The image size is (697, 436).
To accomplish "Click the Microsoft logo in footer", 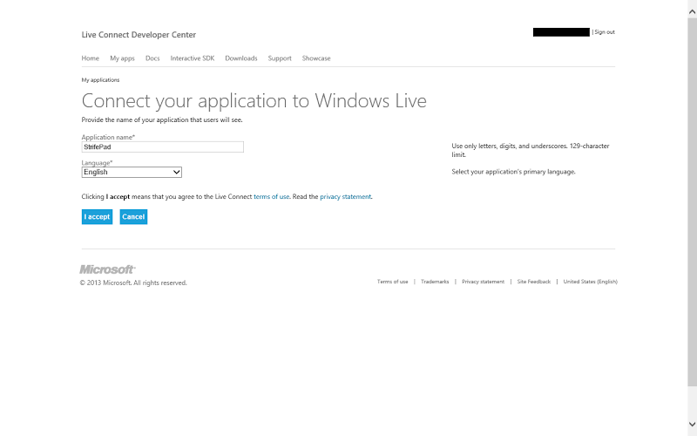I will (107, 269).
